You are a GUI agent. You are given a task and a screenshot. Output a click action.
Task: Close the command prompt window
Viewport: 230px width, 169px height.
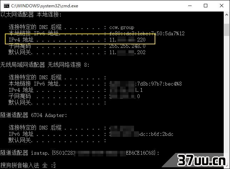click(222, 6)
